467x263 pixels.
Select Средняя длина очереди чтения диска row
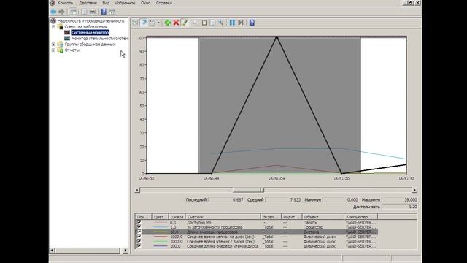[257, 246]
